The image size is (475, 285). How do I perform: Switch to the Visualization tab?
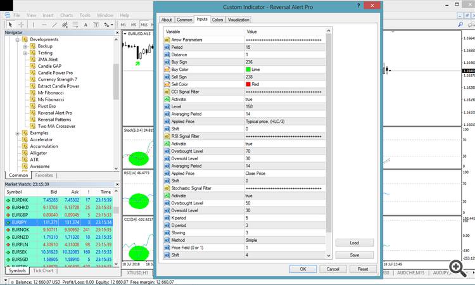point(238,20)
